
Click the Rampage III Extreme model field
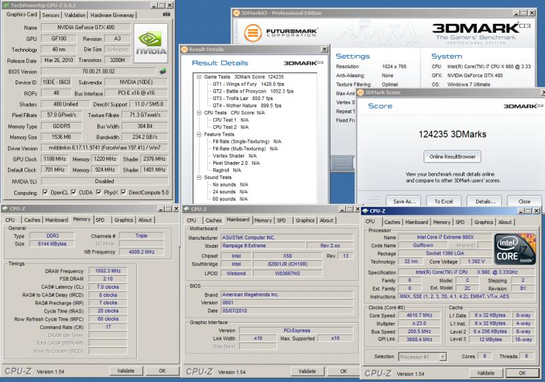[263, 246]
